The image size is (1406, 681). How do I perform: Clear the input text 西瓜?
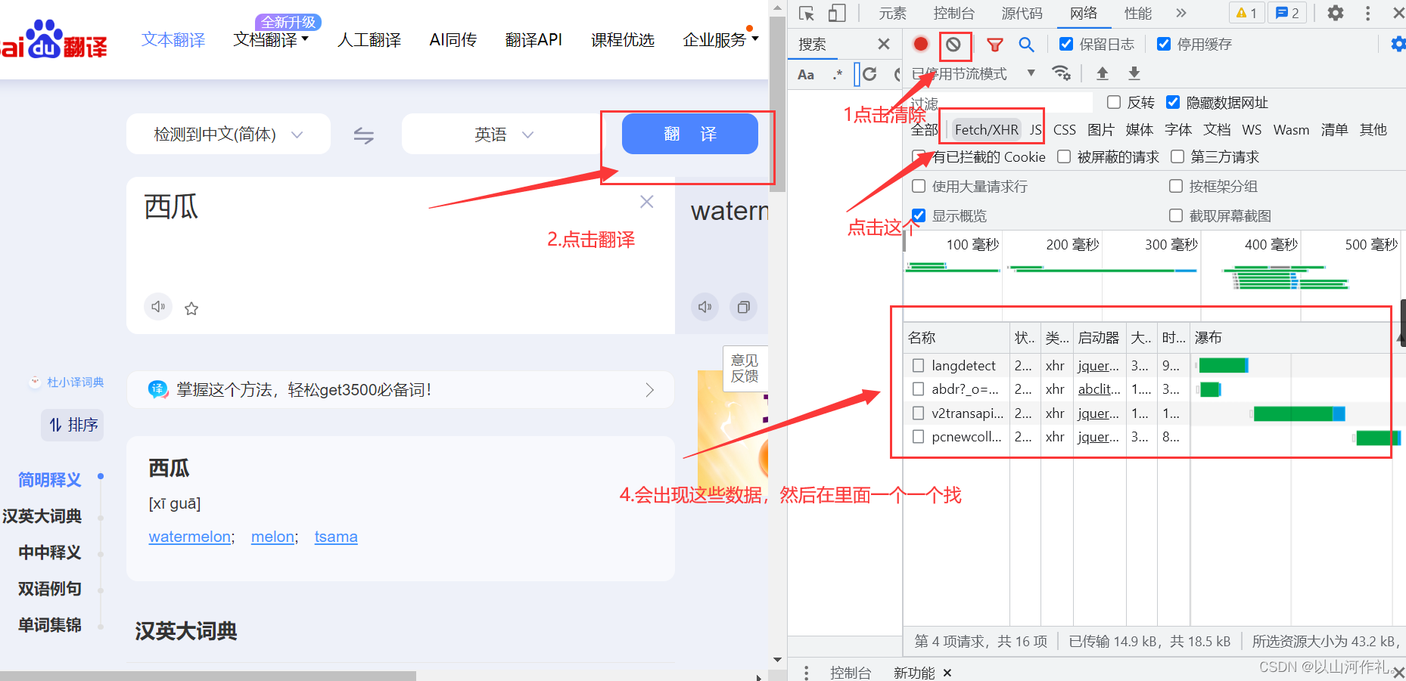[x=646, y=202]
